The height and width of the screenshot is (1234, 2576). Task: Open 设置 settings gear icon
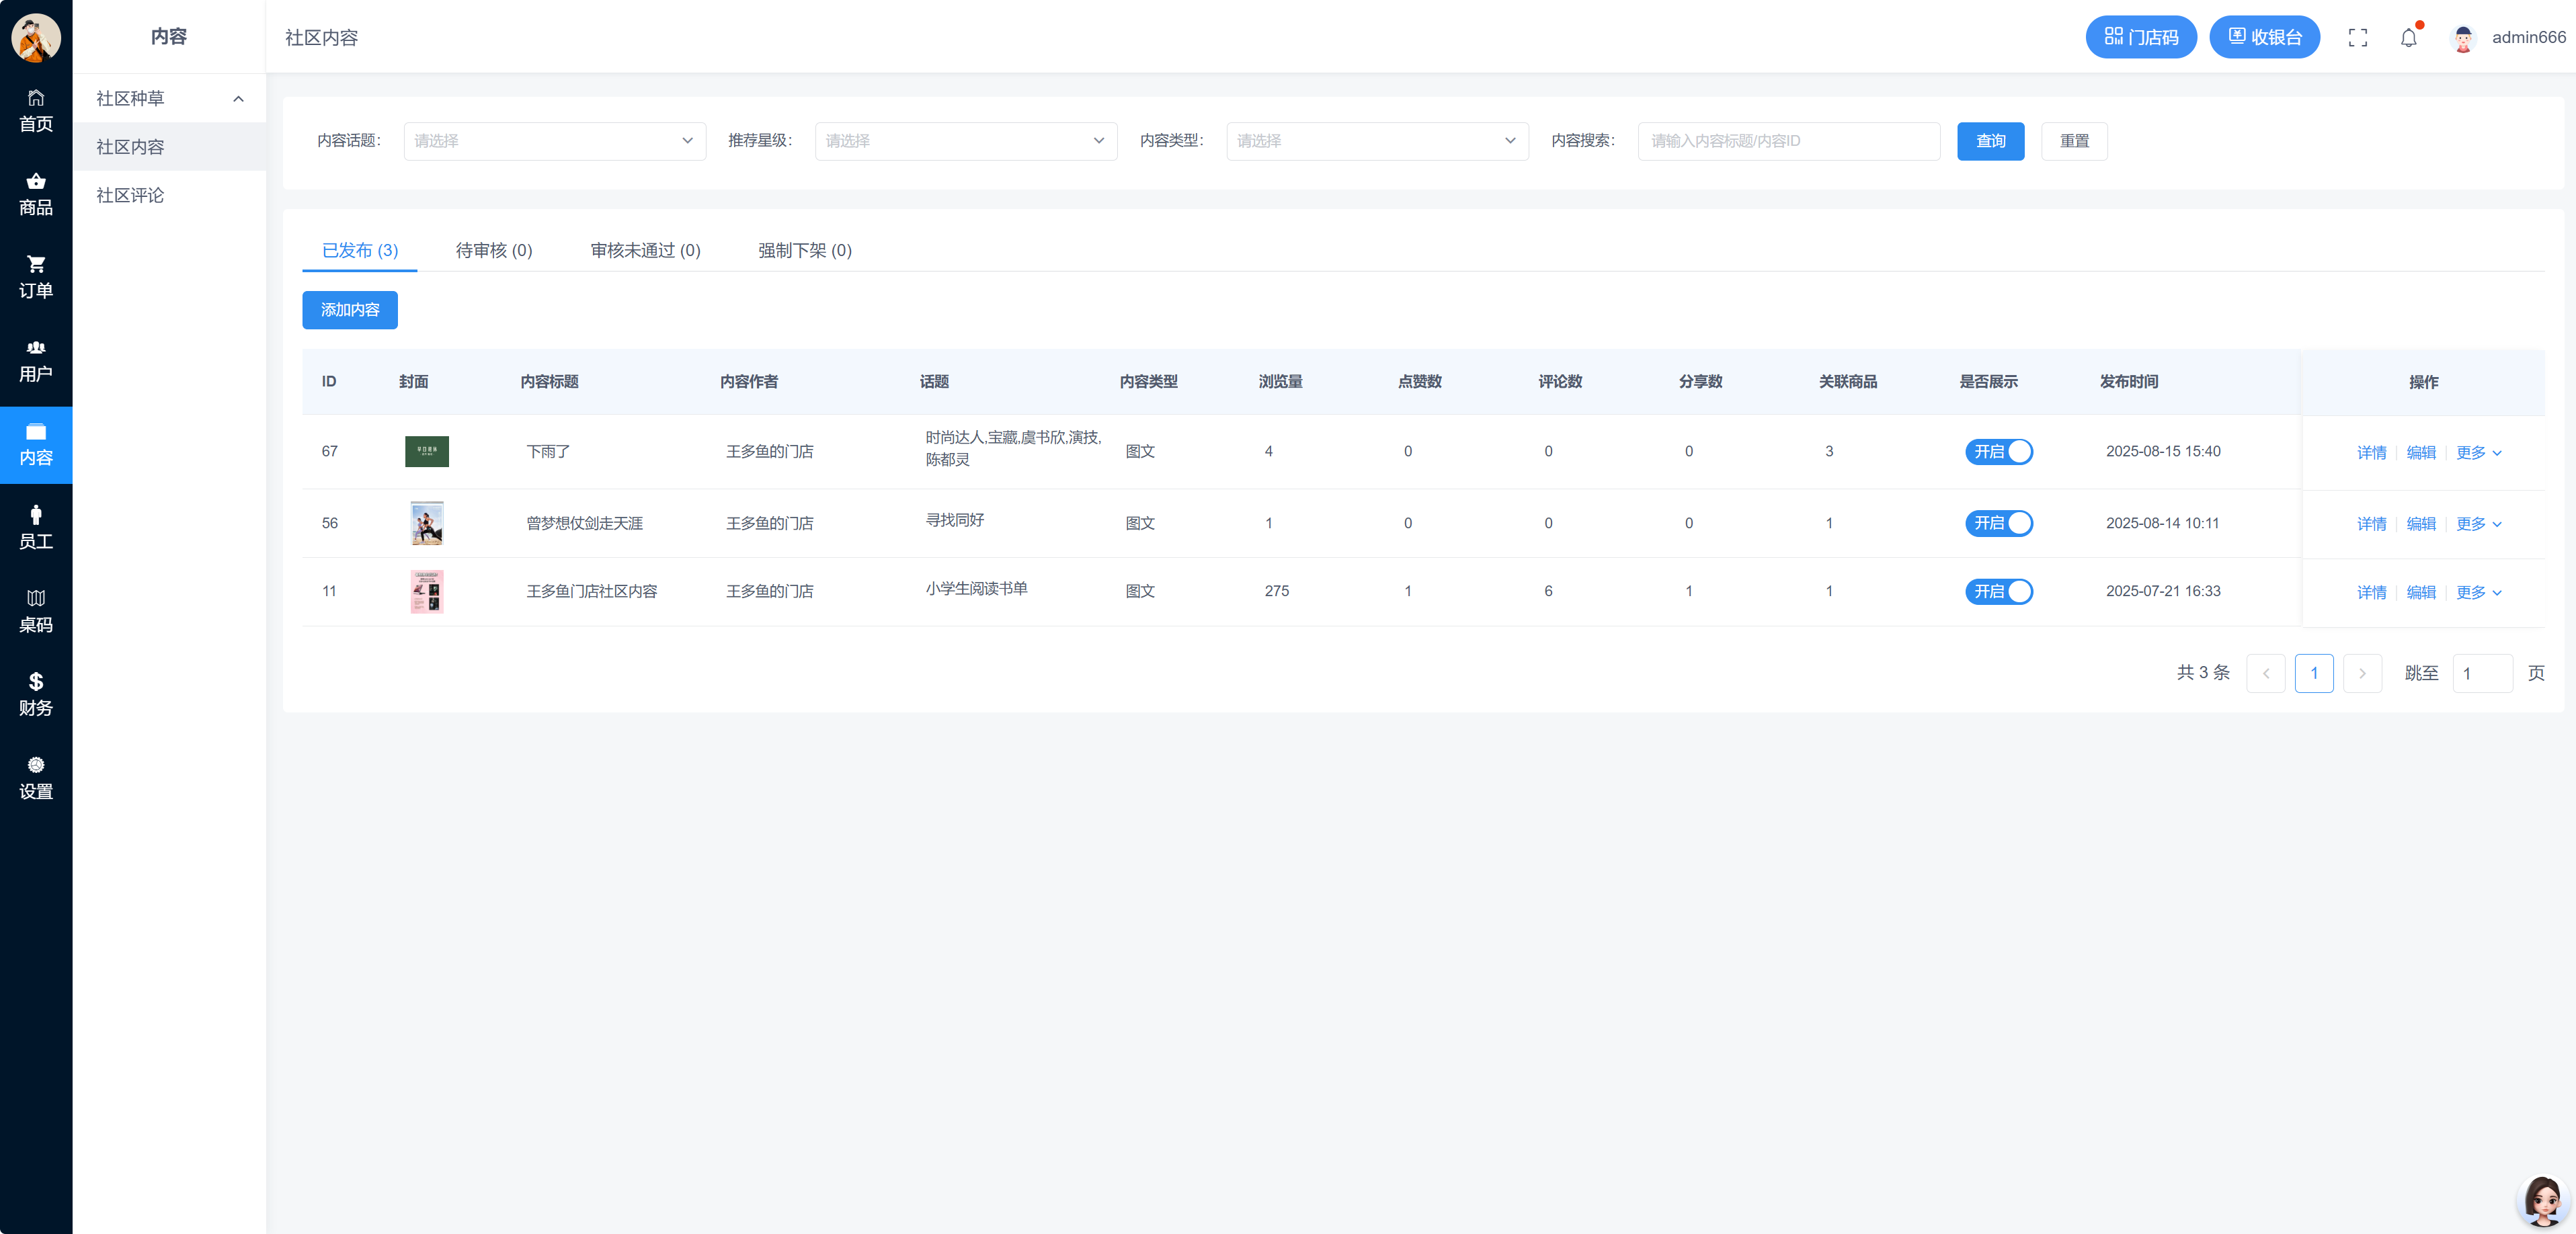pyautogui.click(x=36, y=777)
